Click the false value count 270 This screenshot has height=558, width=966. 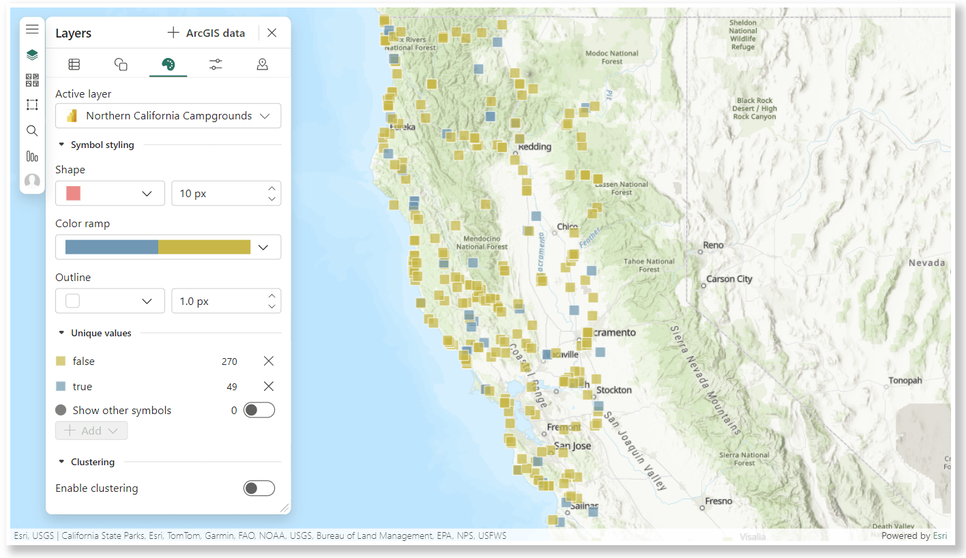click(229, 362)
